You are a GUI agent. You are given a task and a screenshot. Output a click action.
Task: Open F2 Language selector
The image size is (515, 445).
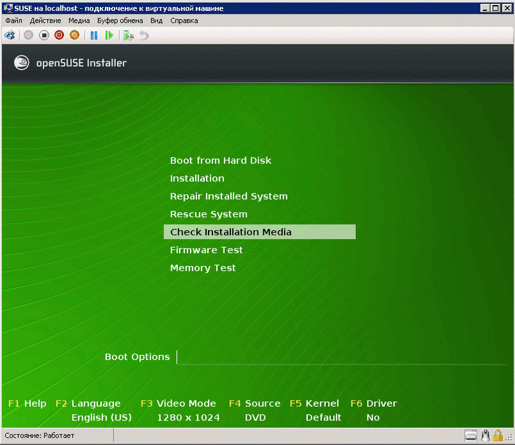pyautogui.click(x=88, y=403)
